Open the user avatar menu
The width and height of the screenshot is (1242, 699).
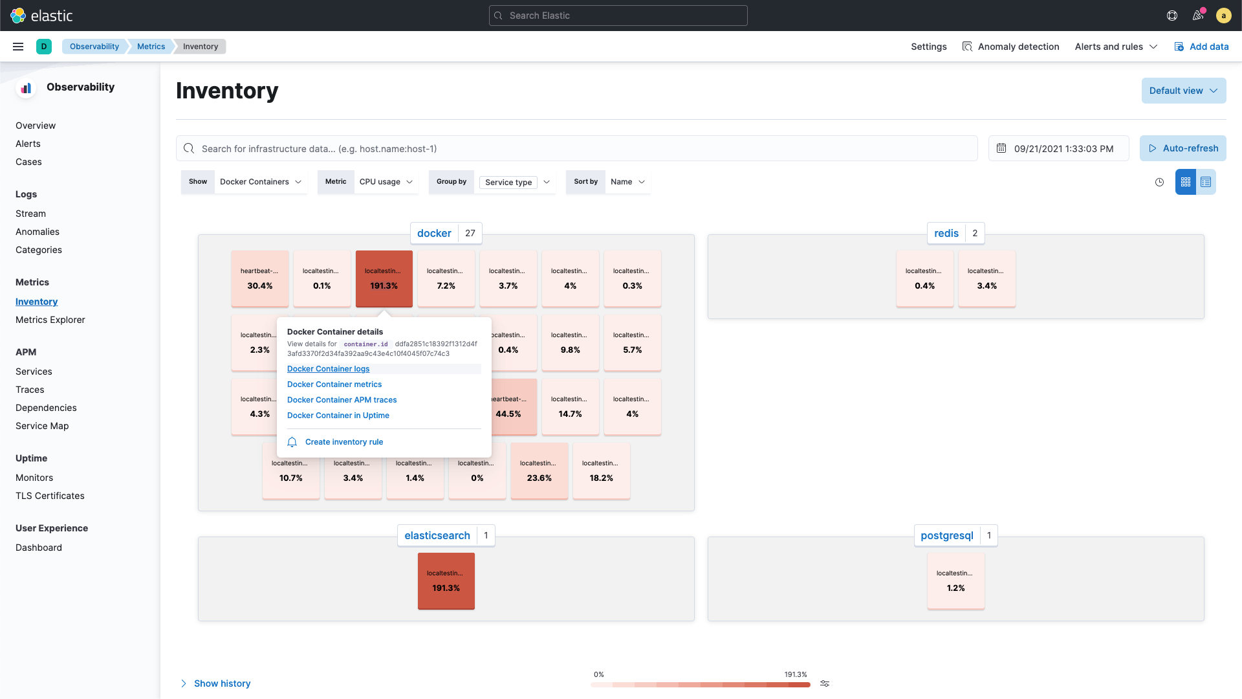click(x=1223, y=16)
